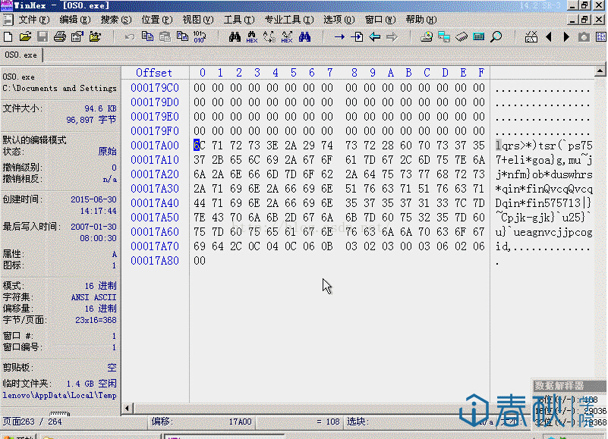Click the 偏移 17A00 status bar field
Viewport: 608px width, 439px height.
tap(202, 422)
